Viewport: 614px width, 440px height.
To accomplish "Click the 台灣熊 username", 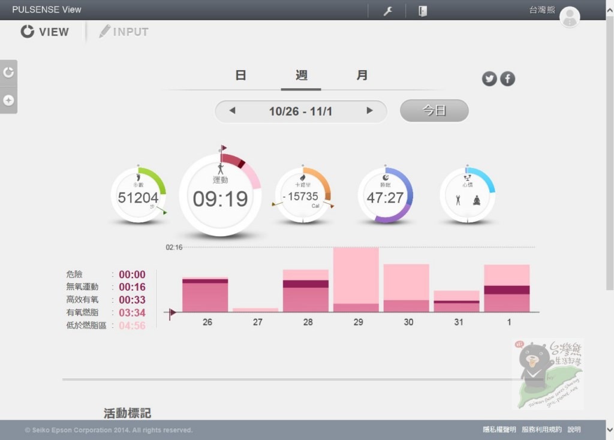I will click(542, 10).
